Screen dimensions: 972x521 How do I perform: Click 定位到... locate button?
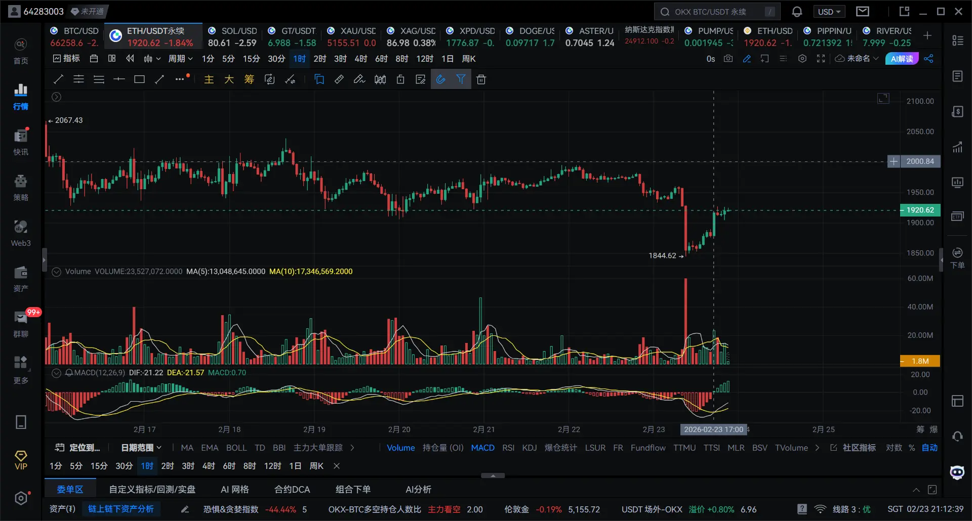click(x=77, y=448)
